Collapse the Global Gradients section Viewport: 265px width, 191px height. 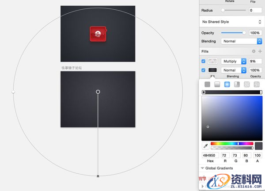202,168
